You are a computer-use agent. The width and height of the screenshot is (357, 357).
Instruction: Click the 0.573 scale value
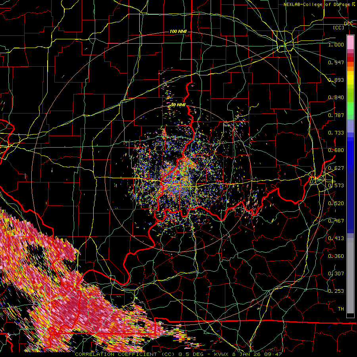click(x=336, y=186)
